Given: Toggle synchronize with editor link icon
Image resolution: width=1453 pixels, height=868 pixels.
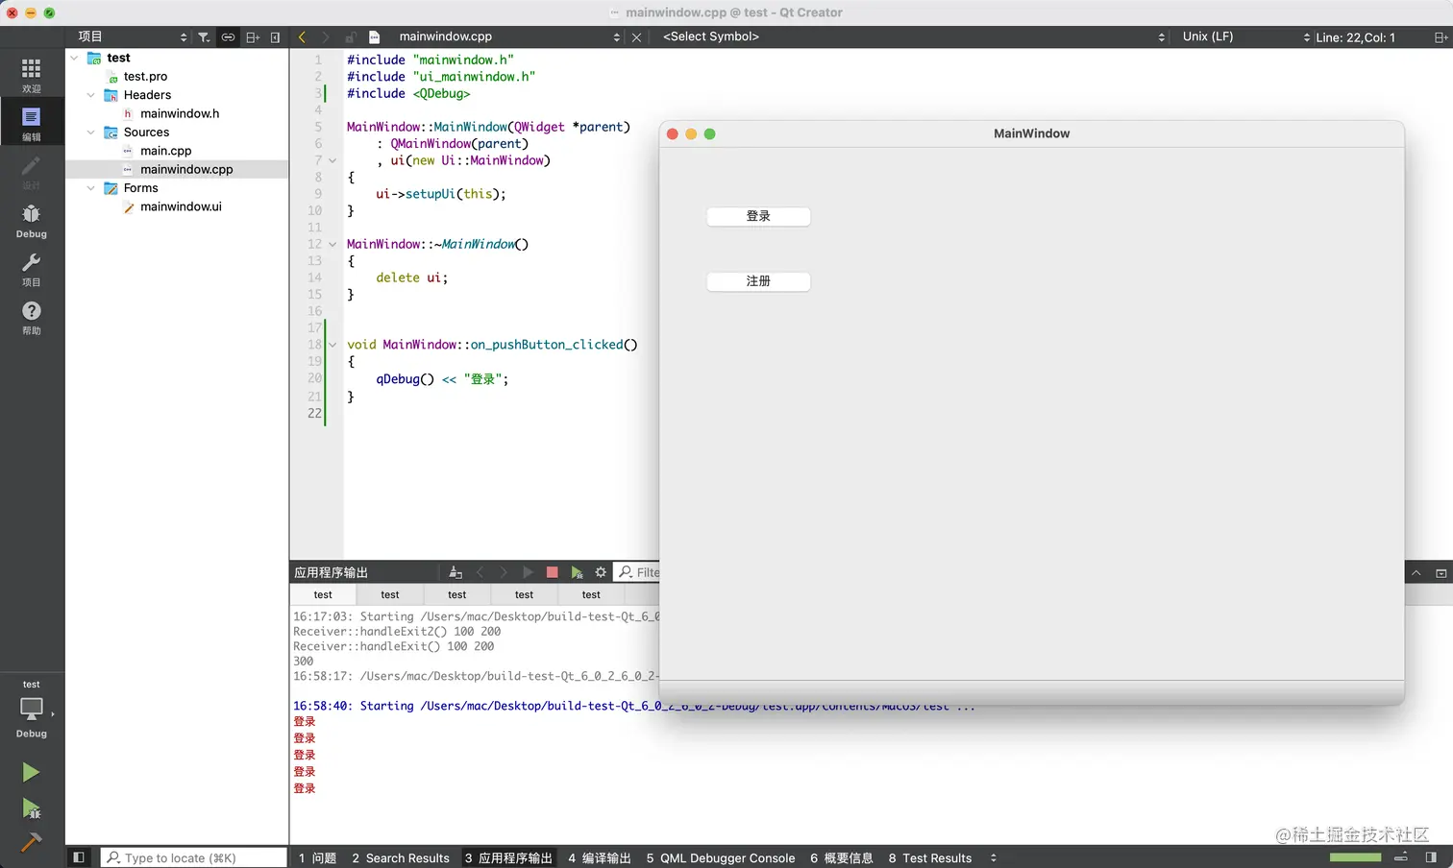Looking at the screenshot, I should pyautogui.click(x=228, y=37).
